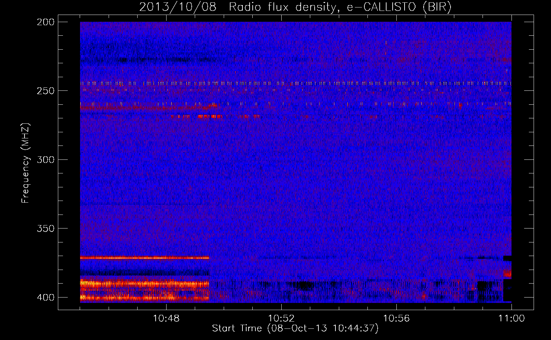This screenshot has width=551, height=340.
Task: Click the '10:52' time tick label
Action: 281,319
